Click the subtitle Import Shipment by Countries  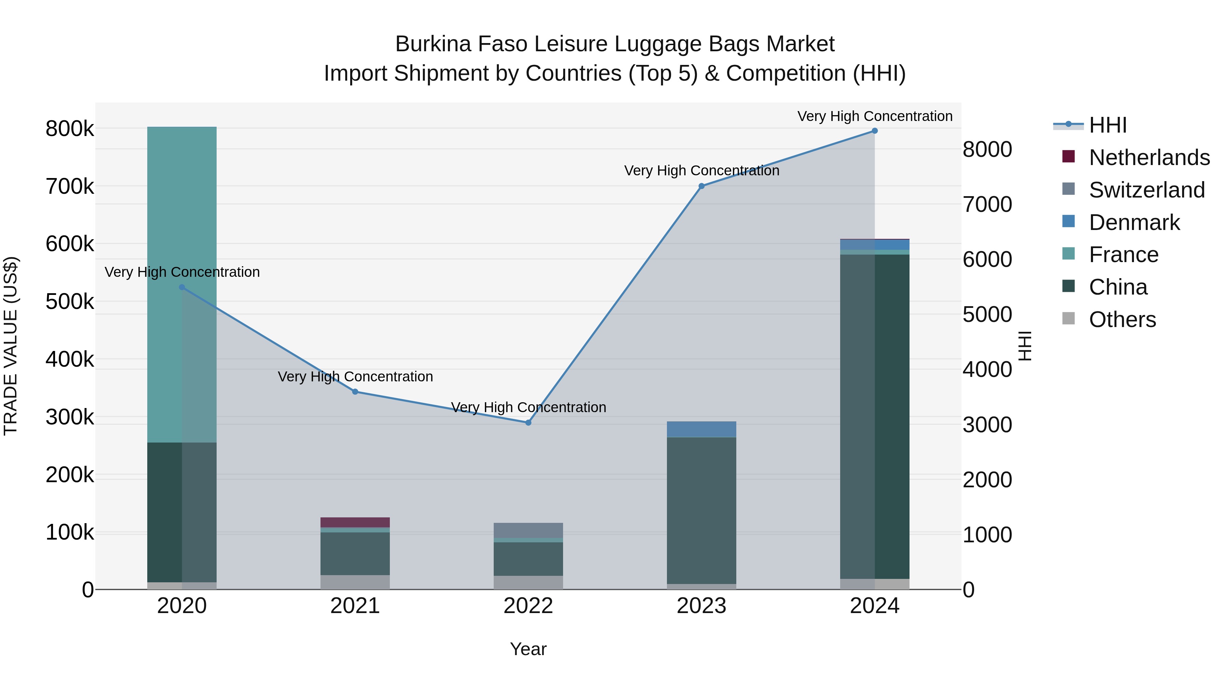(x=615, y=73)
